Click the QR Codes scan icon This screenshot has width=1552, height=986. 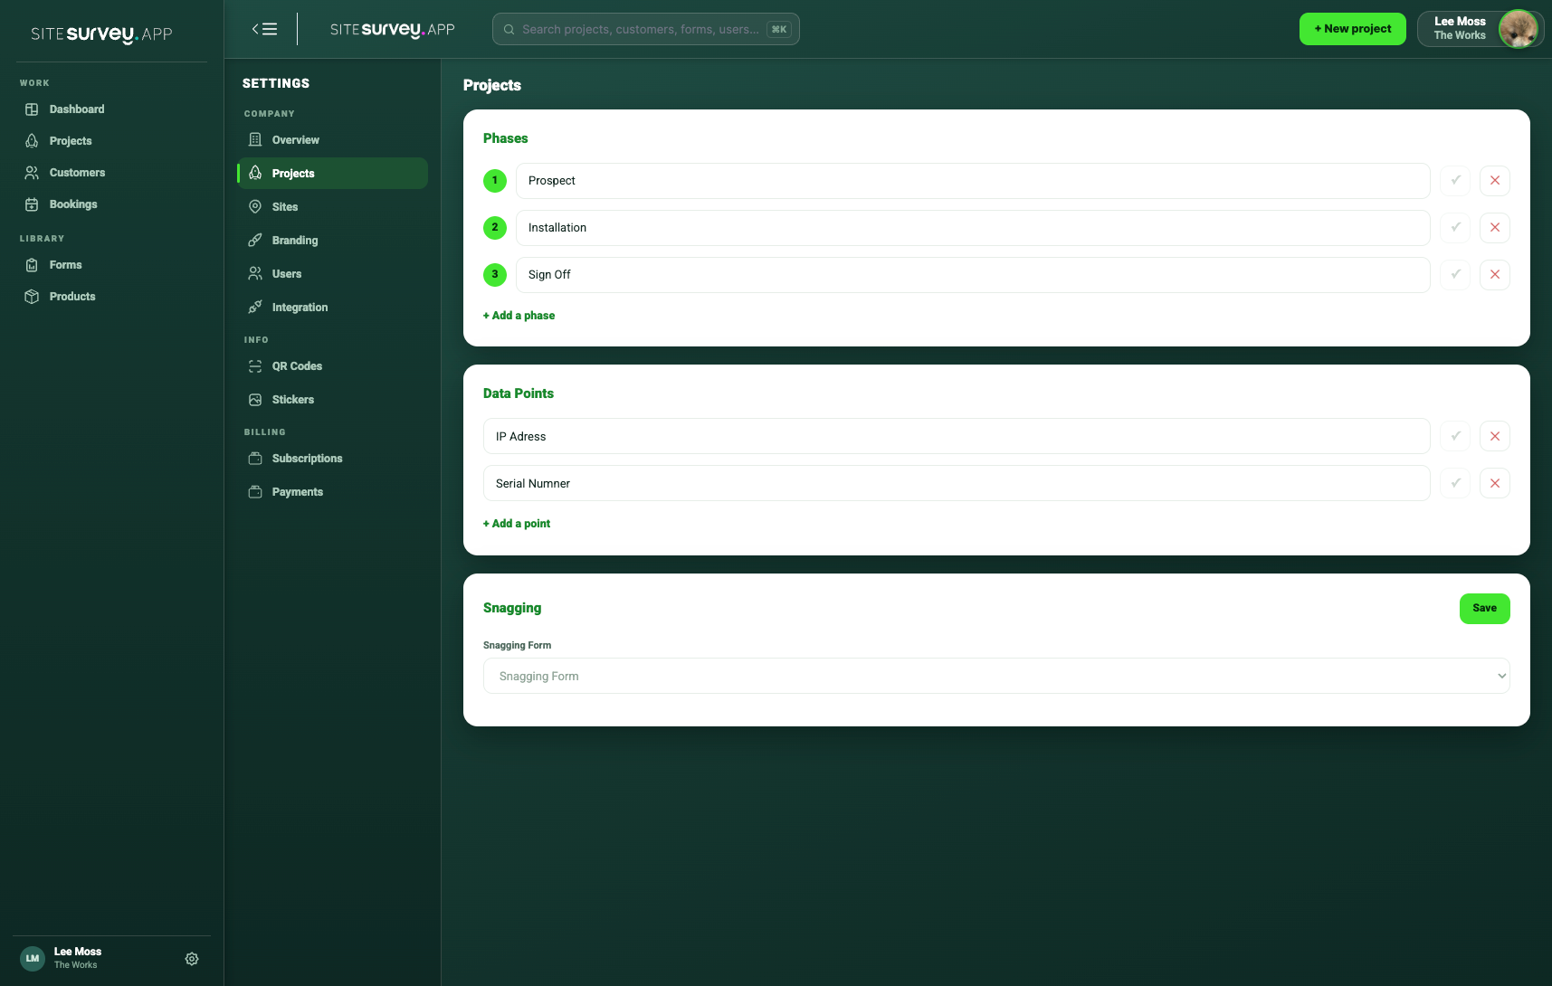(x=255, y=366)
